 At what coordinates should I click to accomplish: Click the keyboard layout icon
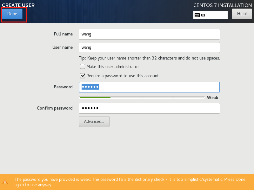(x=197, y=15)
